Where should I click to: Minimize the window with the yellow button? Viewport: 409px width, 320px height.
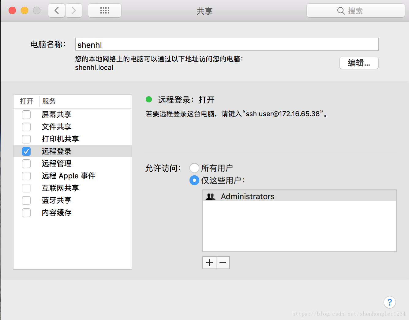click(x=24, y=11)
